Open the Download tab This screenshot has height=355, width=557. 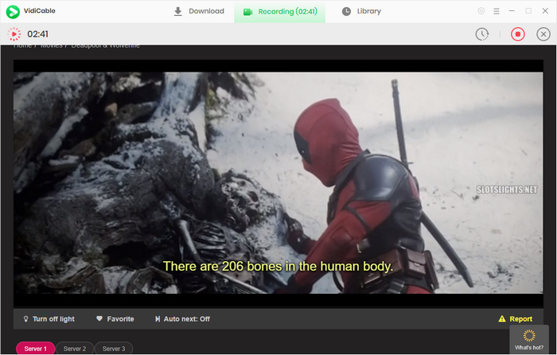[199, 11]
